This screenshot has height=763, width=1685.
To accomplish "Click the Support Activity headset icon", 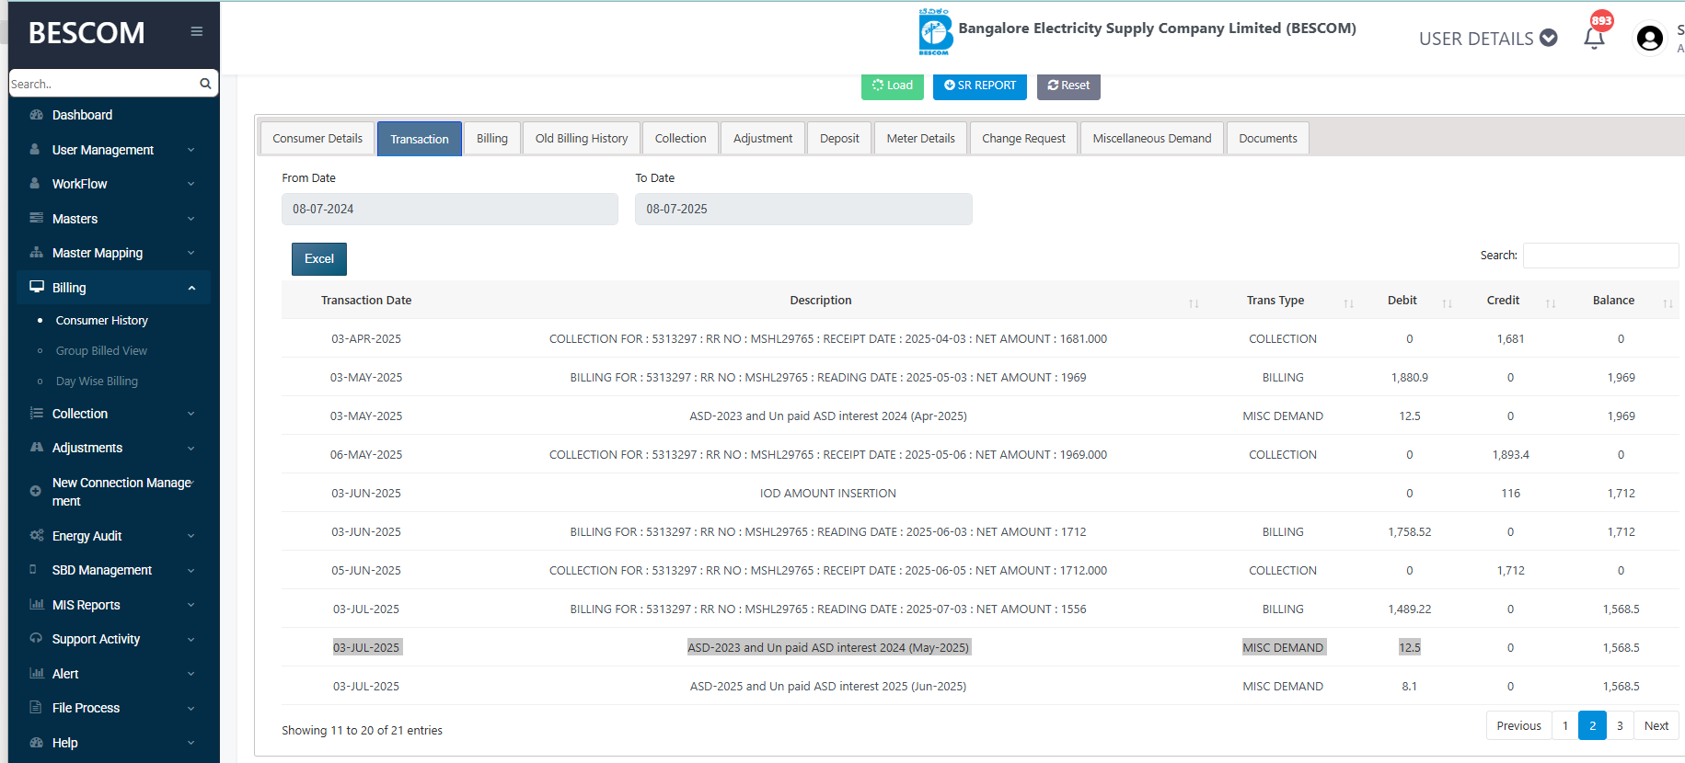I will 36,638.
